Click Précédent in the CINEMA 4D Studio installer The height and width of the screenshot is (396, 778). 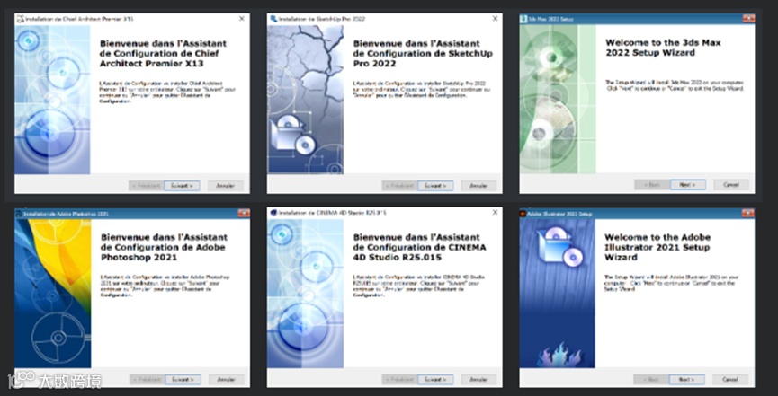(x=400, y=380)
